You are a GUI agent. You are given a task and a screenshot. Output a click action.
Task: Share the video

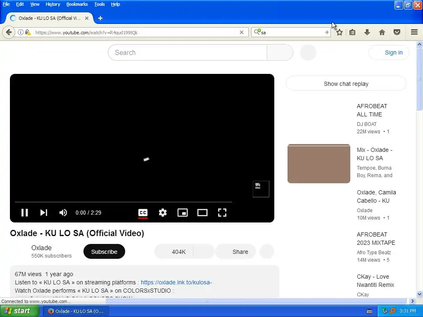coord(235,251)
